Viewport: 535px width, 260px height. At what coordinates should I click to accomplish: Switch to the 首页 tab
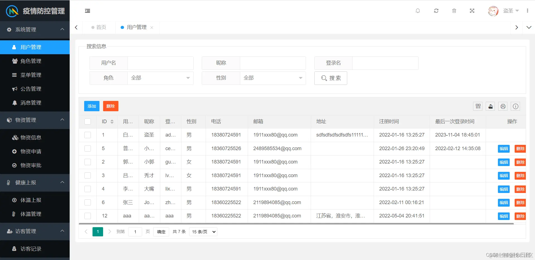pyautogui.click(x=101, y=27)
